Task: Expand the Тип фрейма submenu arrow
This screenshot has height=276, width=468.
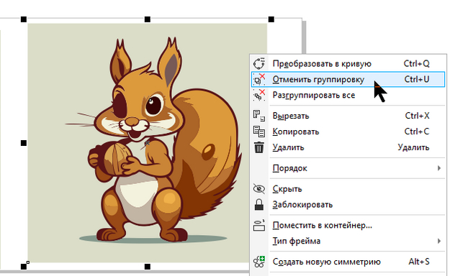Action: (439, 241)
